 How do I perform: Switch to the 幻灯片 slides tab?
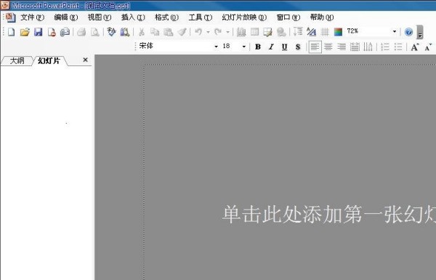tap(49, 60)
